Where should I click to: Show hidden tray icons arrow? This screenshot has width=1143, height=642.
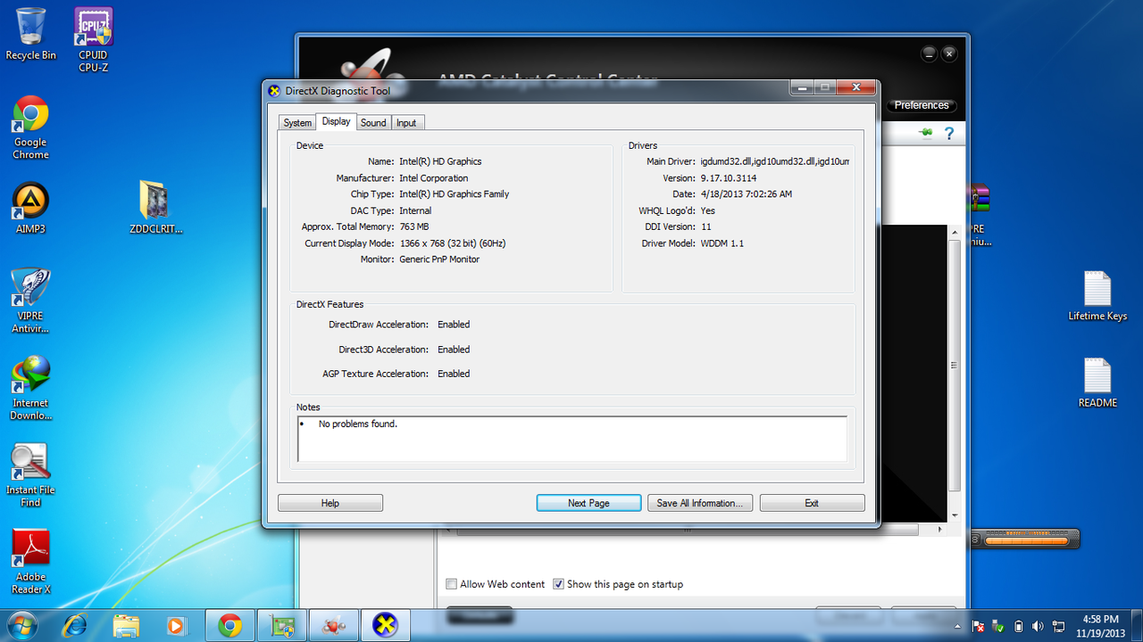958,626
